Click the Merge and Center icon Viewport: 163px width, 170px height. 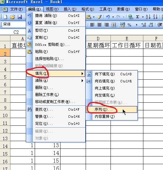click(x=114, y=25)
